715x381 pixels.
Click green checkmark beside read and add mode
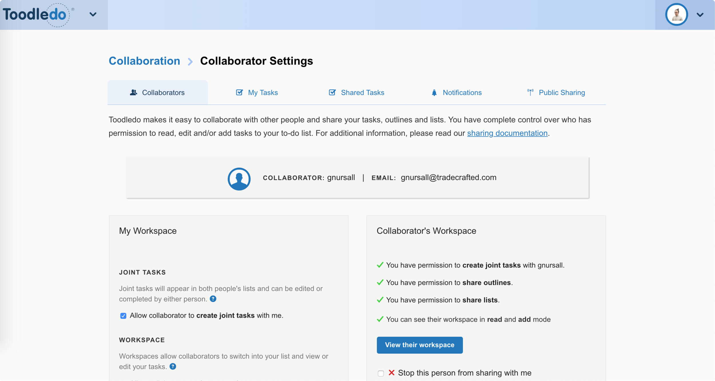(x=380, y=320)
